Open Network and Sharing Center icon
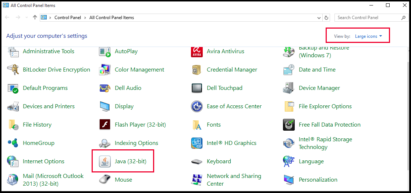Screen dimensions: 411x193 tap(197, 180)
